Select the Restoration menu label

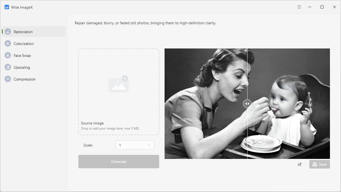(x=23, y=32)
